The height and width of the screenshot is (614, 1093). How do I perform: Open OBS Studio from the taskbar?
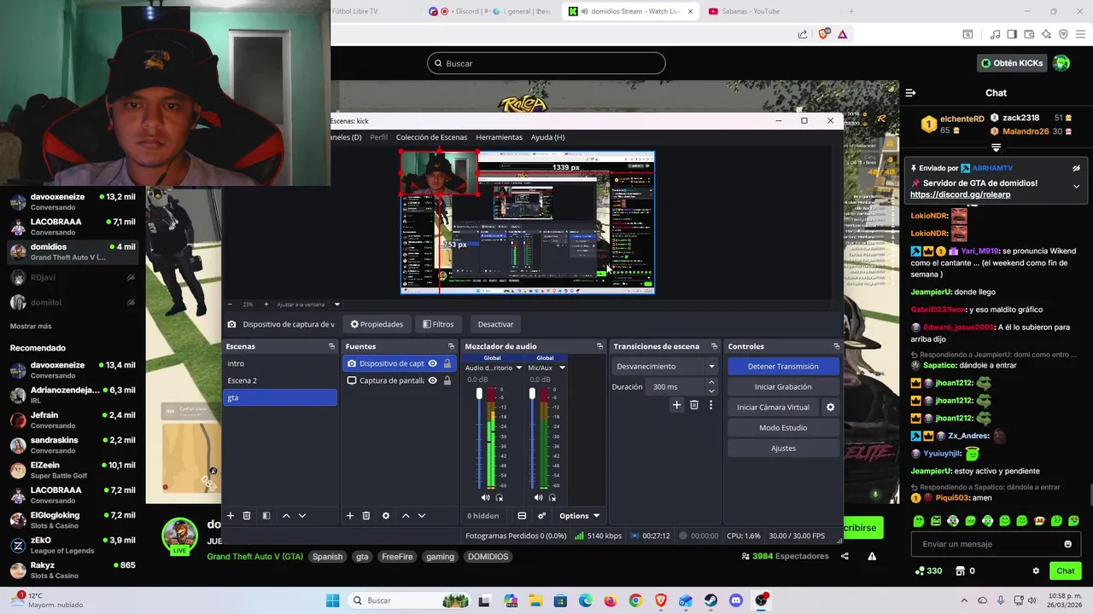pyautogui.click(x=761, y=600)
